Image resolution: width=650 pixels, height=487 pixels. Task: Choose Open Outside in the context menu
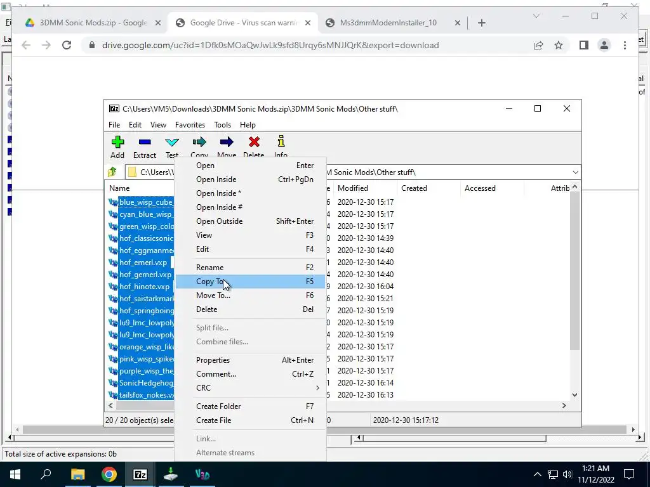coord(250,221)
